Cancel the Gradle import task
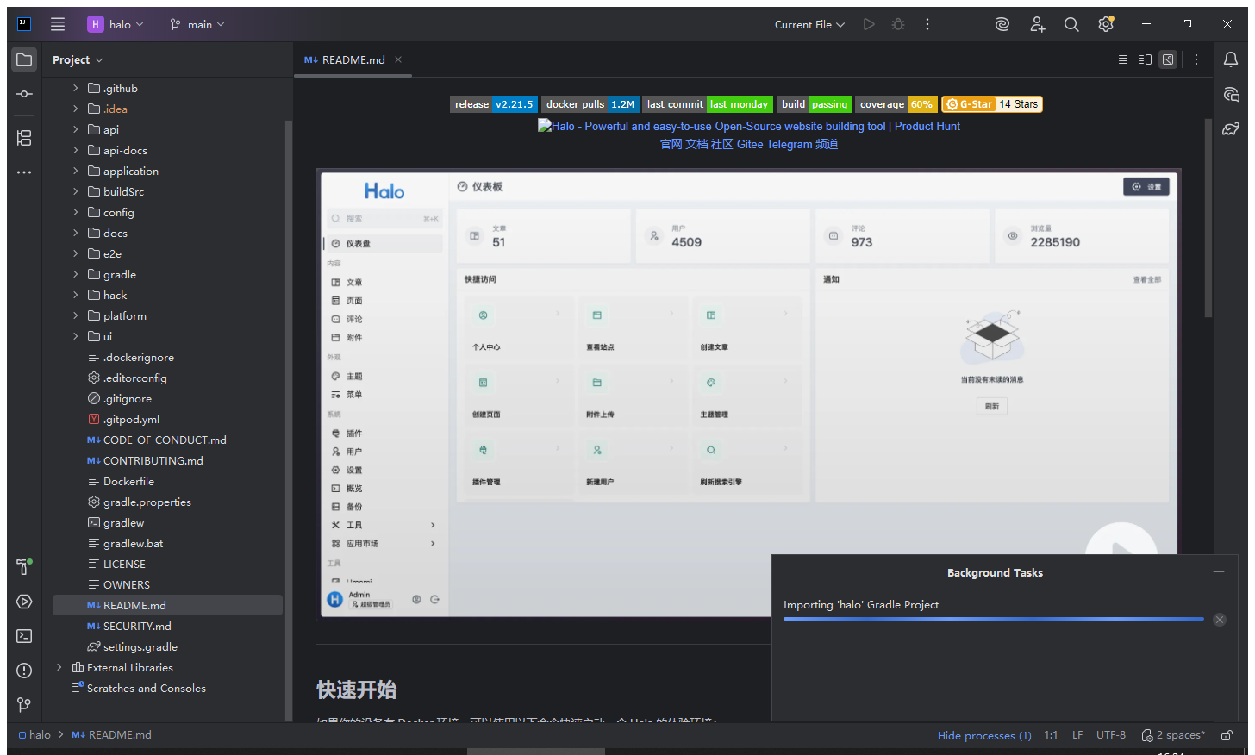 1220,620
